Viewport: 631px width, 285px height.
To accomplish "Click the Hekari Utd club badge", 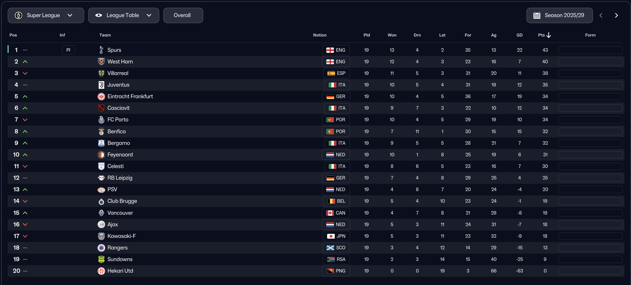I will click(101, 271).
